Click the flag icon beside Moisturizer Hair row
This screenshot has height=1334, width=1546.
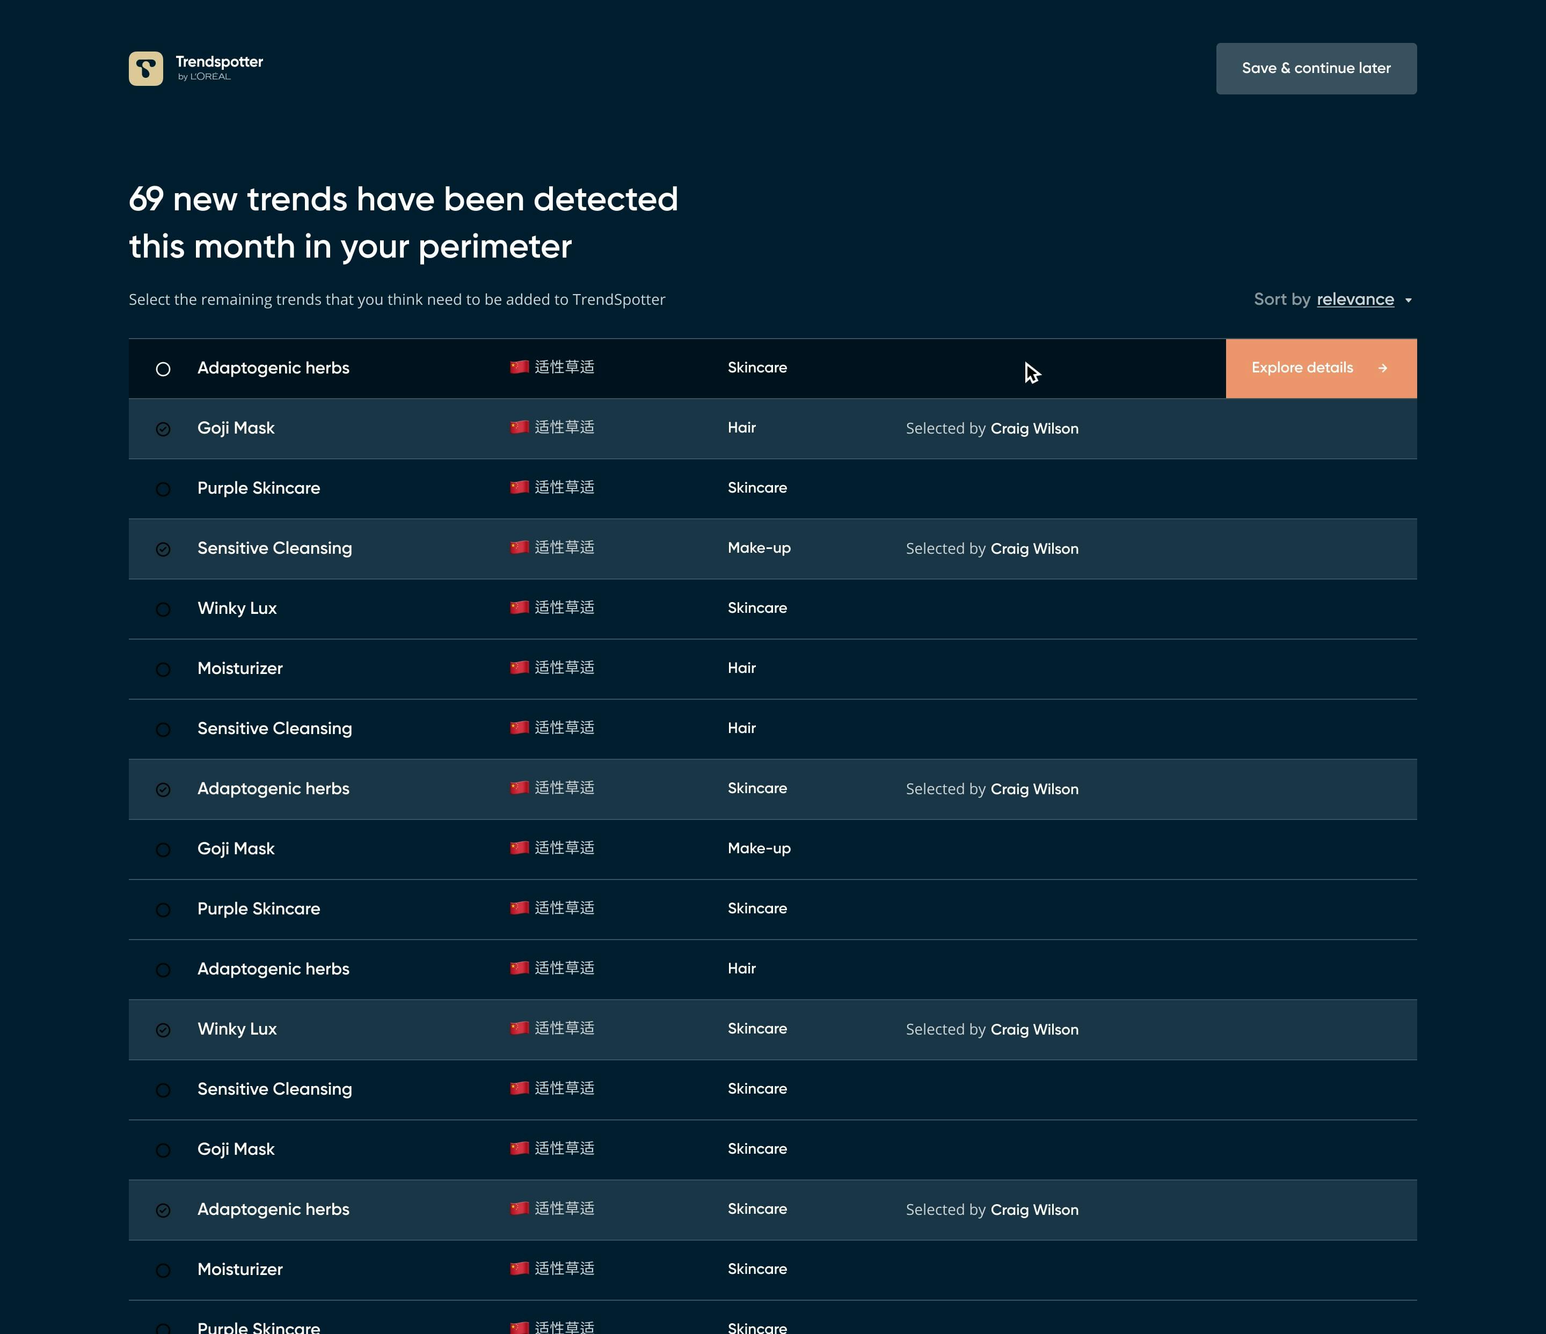pyautogui.click(x=519, y=668)
